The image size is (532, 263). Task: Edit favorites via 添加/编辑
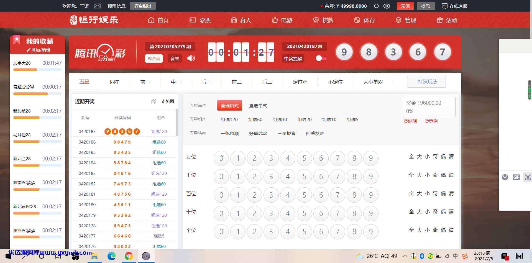pos(39,50)
